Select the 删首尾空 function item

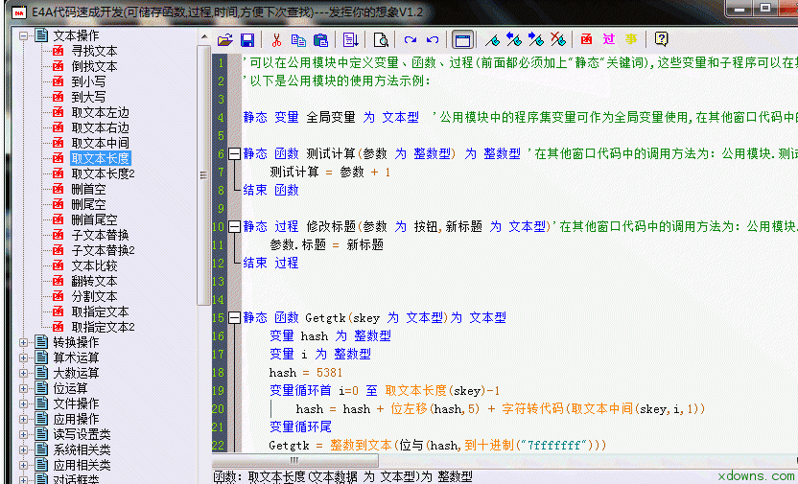pyautogui.click(x=94, y=219)
